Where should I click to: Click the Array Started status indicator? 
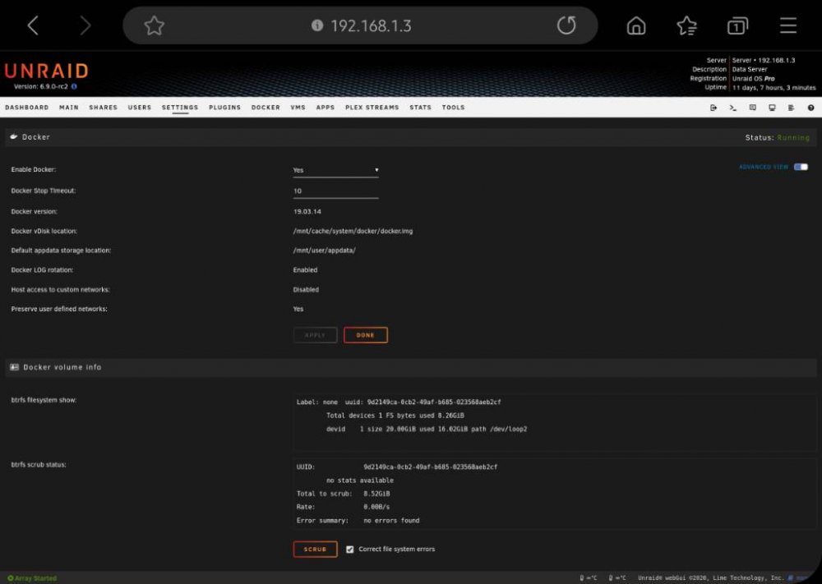click(x=32, y=578)
